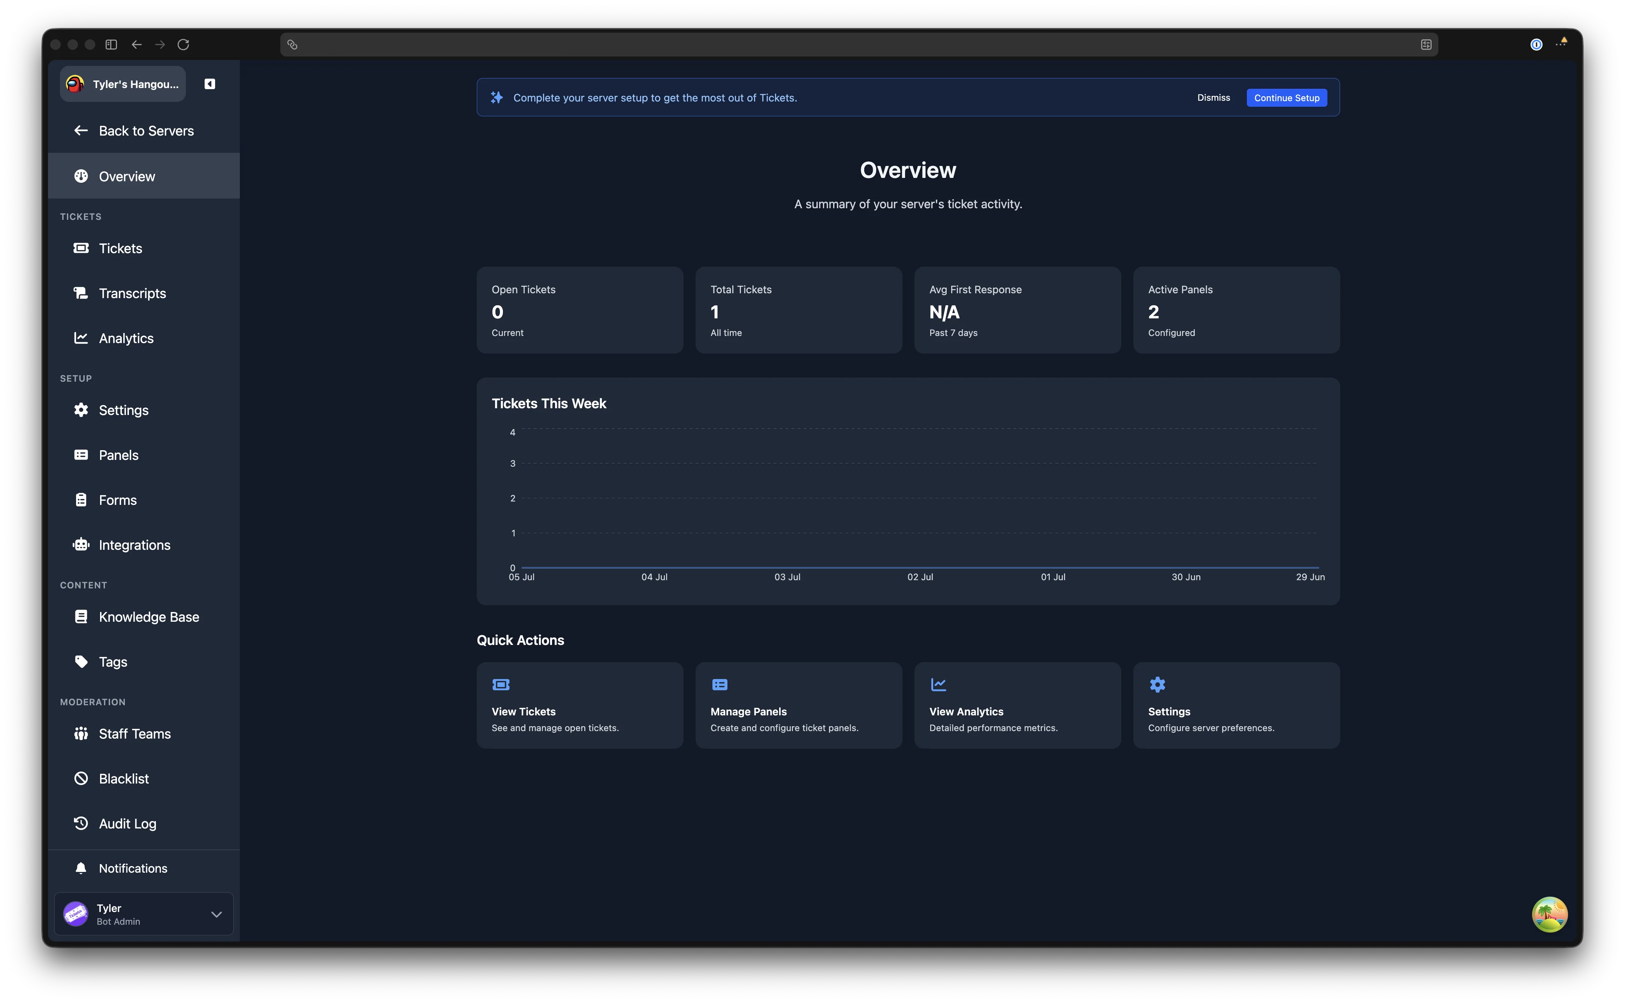Go back to servers list
This screenshot has width=1625, height=1003.
(144, 131)
